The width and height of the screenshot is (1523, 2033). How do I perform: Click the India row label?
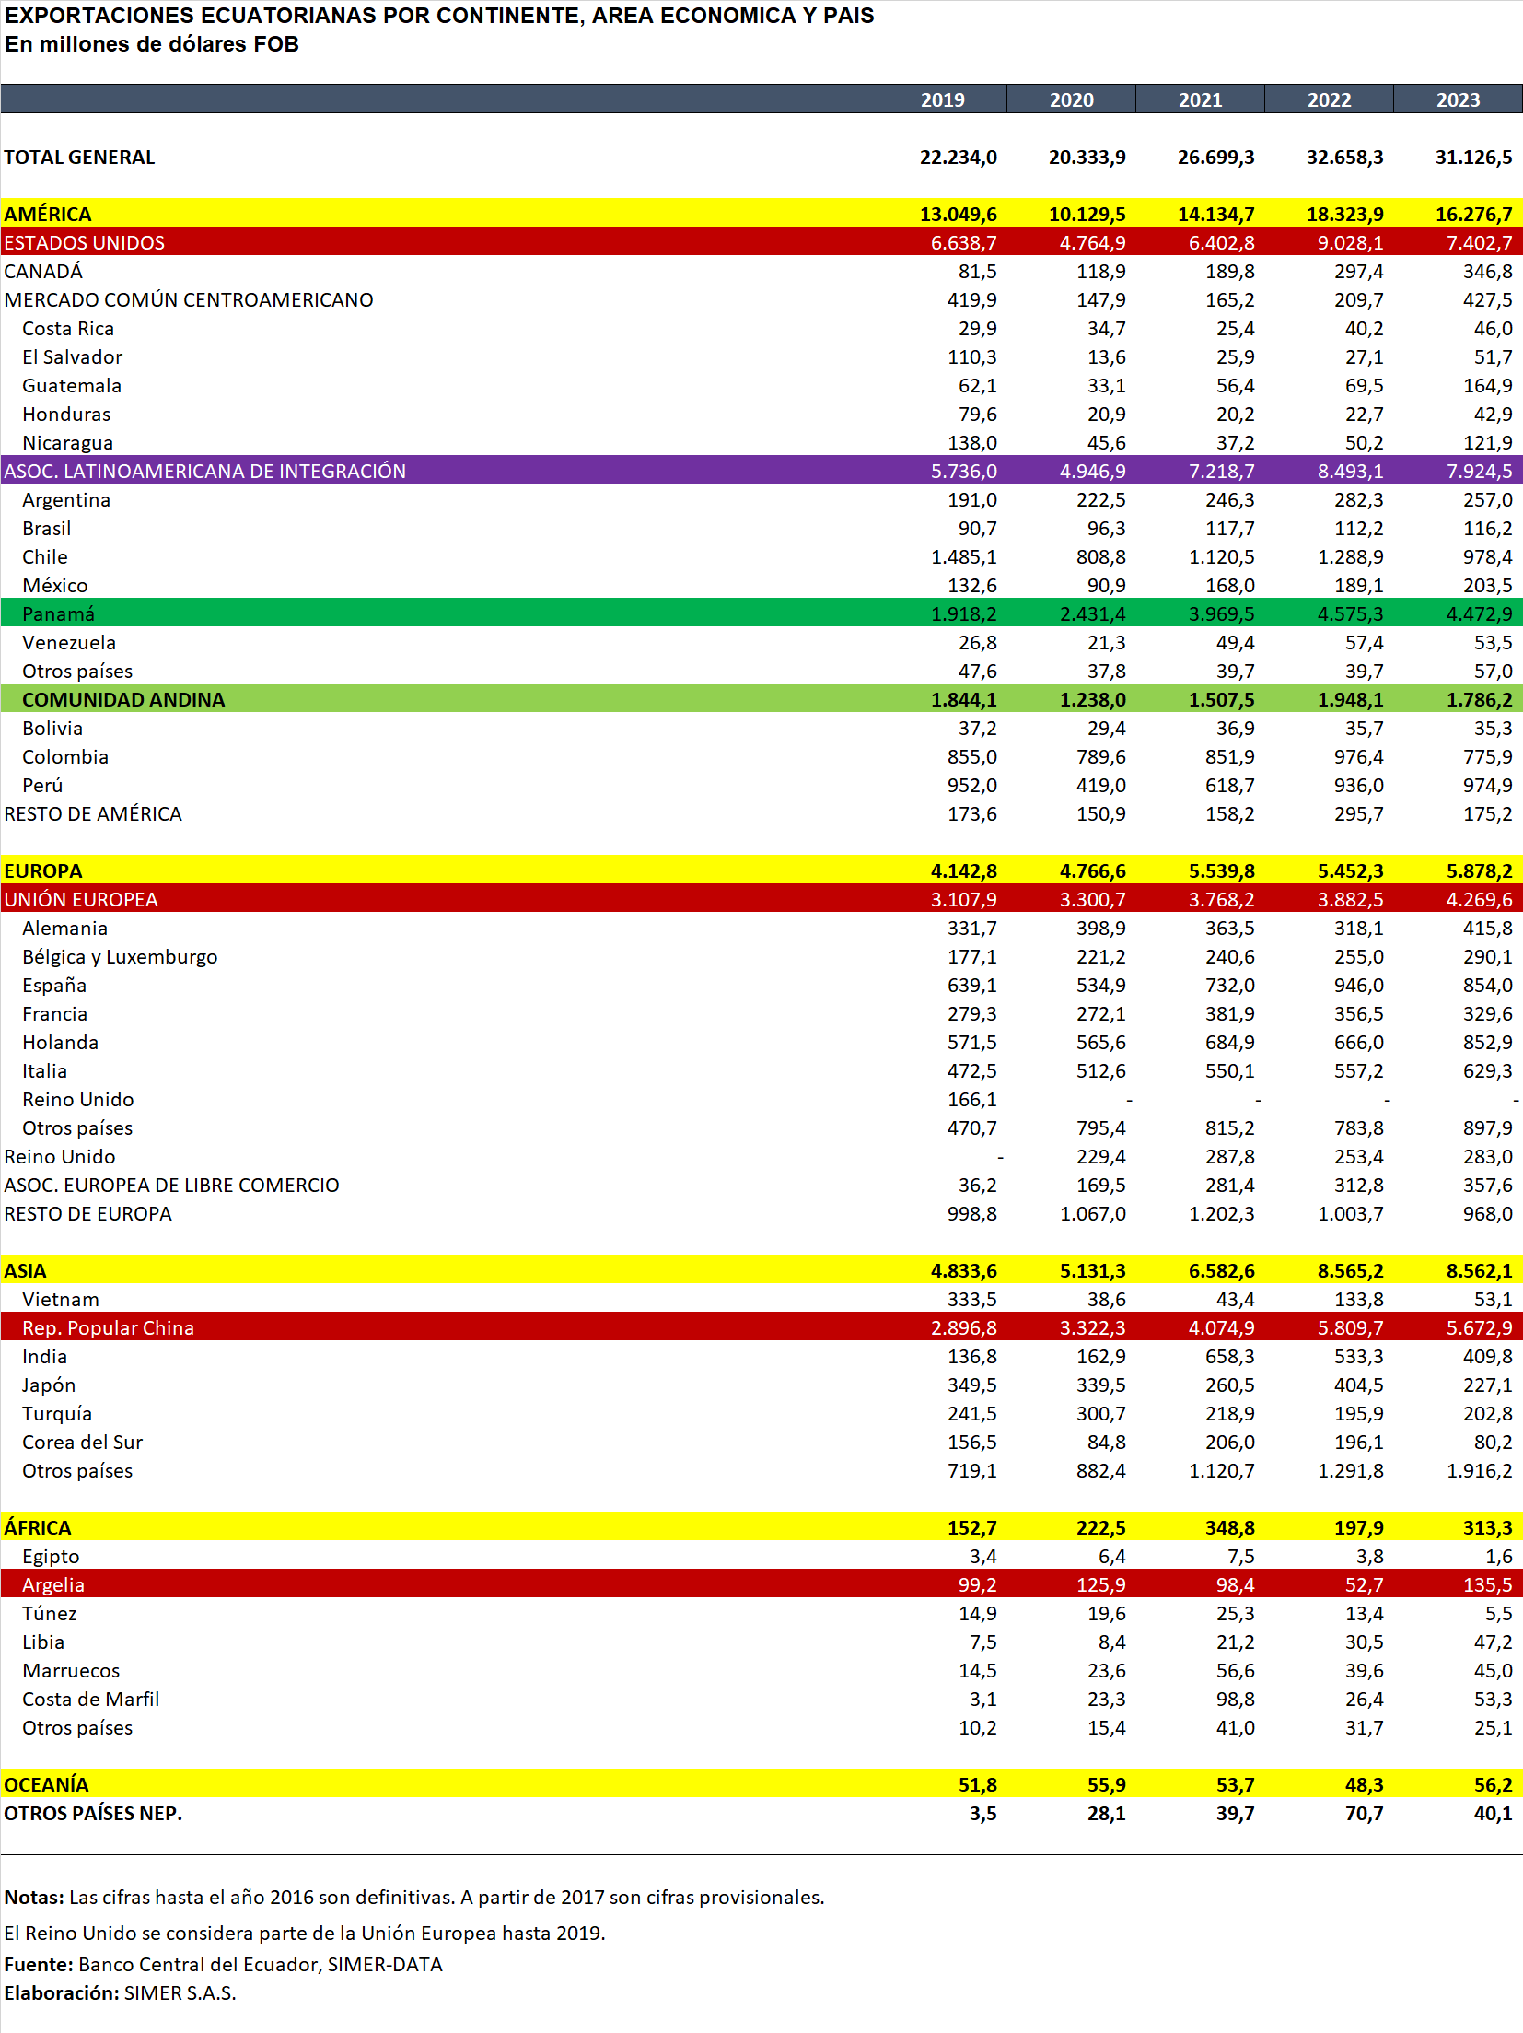(44, 1357)
